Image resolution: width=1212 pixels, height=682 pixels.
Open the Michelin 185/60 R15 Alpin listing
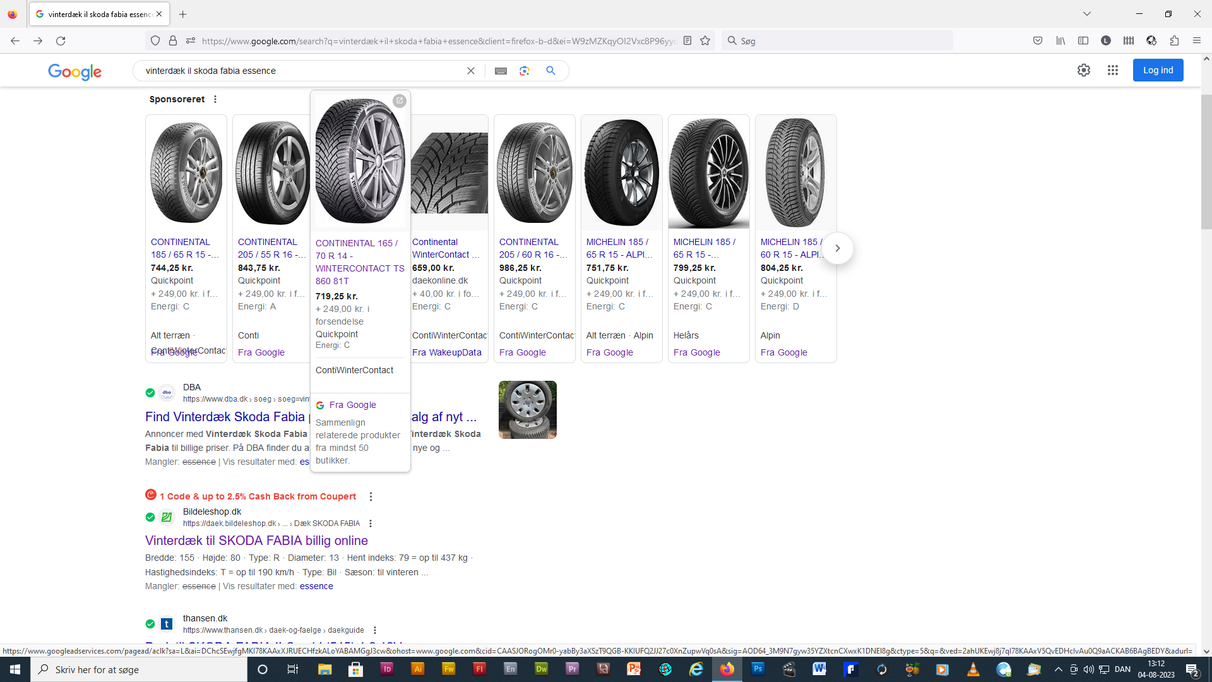point(793,248)
